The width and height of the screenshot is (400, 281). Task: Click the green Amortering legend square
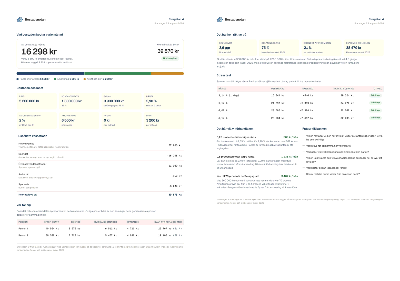click(55, 79)
